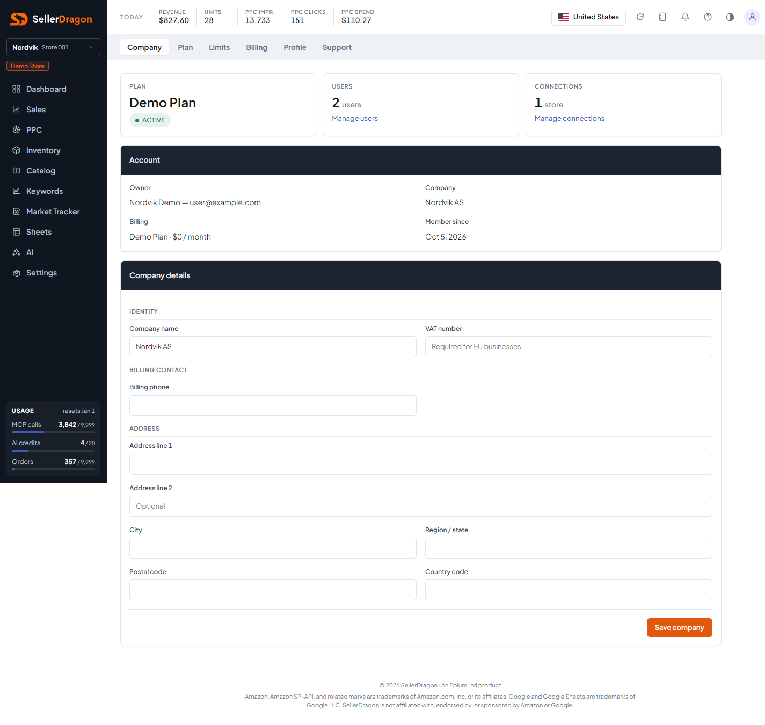Click the help question mark icon
The image size is (765, 725).
click(x=708, y=17)
